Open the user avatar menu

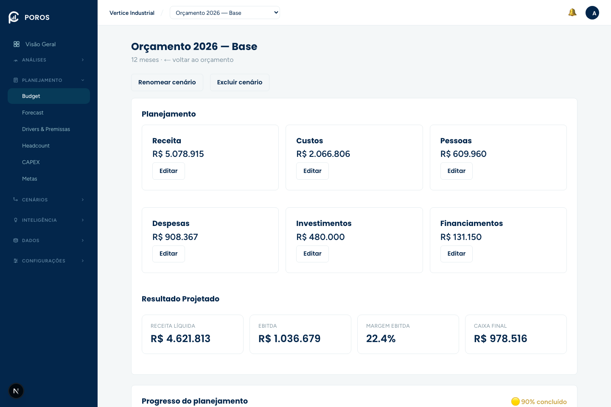[x=592, y=13]
